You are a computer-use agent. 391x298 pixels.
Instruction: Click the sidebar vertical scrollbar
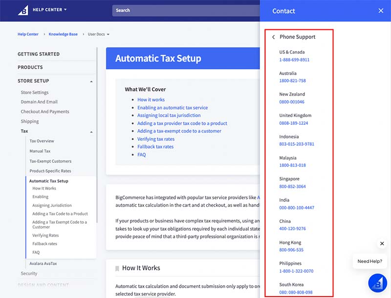pyautogui.click(x=97, y=135)
